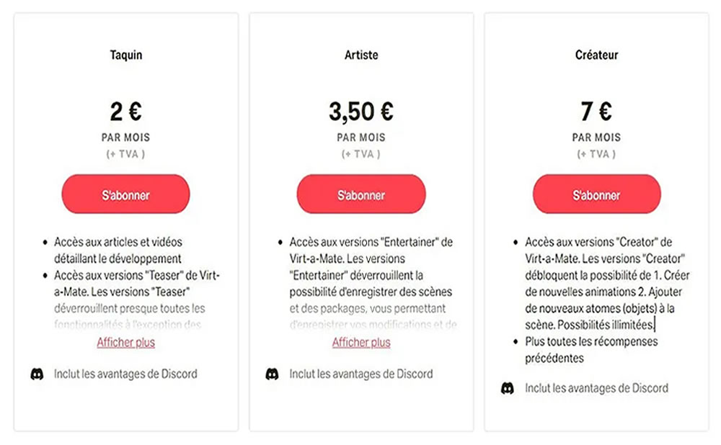Click the Discord icon in the Créateur card
The height and width of the screenshot is (445, 721).
(x=508, y=388)
